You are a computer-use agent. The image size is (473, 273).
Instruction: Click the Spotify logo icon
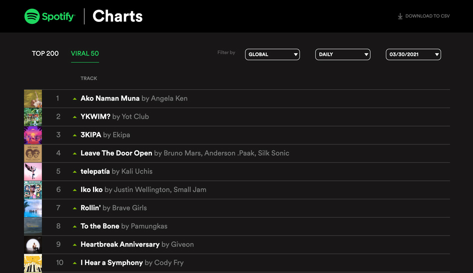(32, 16)
